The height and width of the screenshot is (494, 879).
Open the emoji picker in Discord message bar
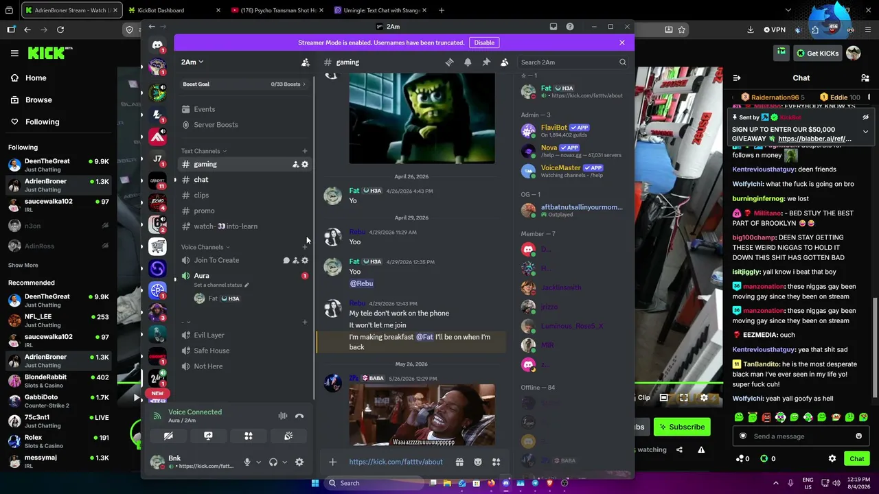coord(478,462)
